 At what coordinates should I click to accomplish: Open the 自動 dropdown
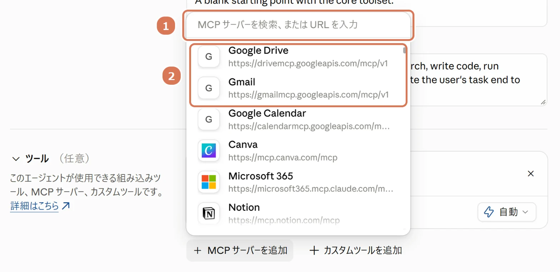click(507, 212)
